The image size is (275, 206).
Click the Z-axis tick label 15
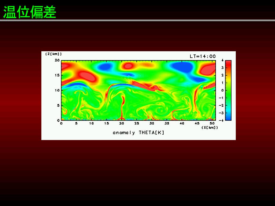pos(57,75)
